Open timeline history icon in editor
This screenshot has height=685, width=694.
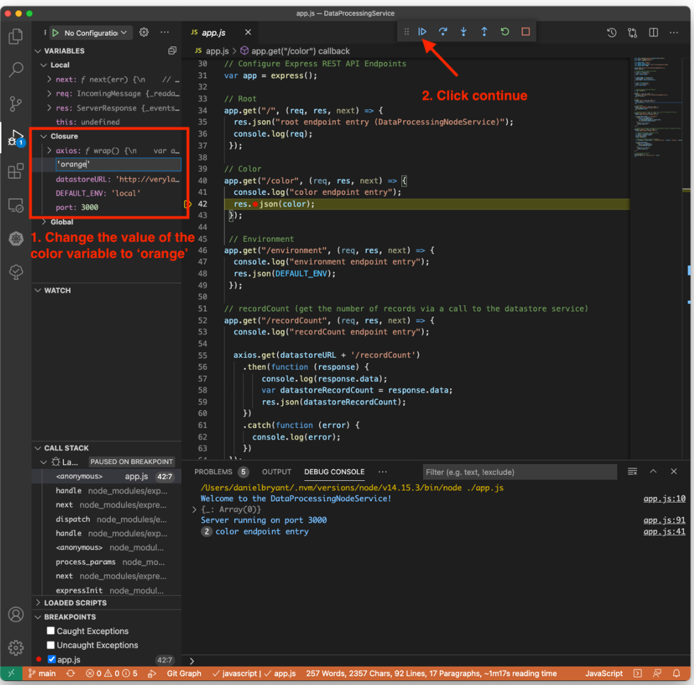[x=612, y=32]
